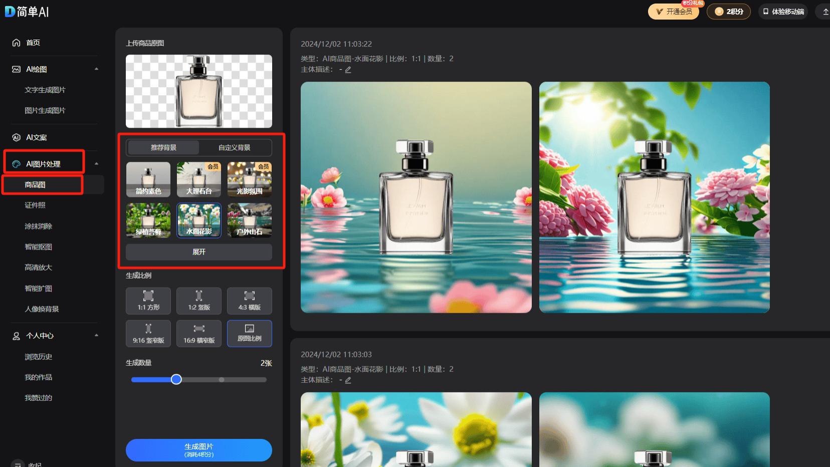Switch to the 推荐背景 tab
Screen dimensions: 830x467
[163, 147]
